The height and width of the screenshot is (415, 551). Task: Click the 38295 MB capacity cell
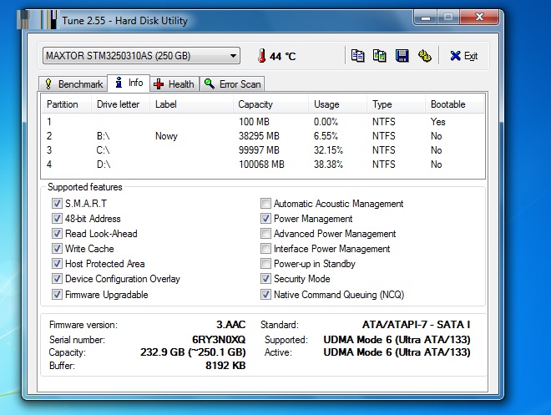259,136
